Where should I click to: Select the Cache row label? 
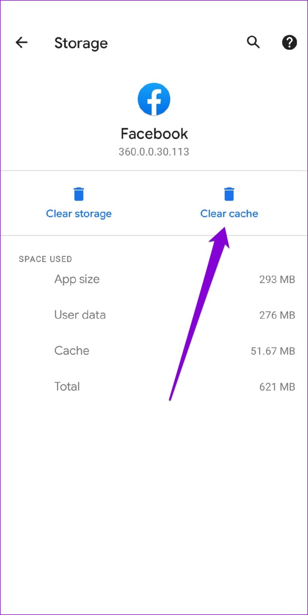click(x=72, y=351)
